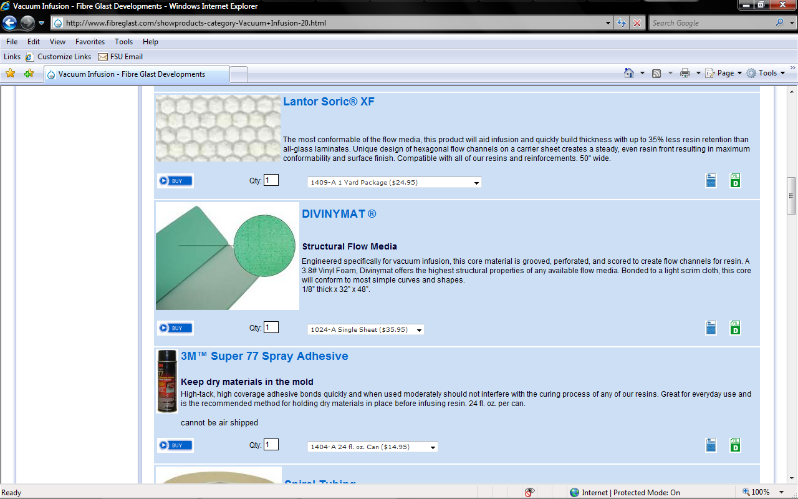798x499 pixels.
Task: Select the Vacuum Infusion tab
Action: tap(137, 74)
